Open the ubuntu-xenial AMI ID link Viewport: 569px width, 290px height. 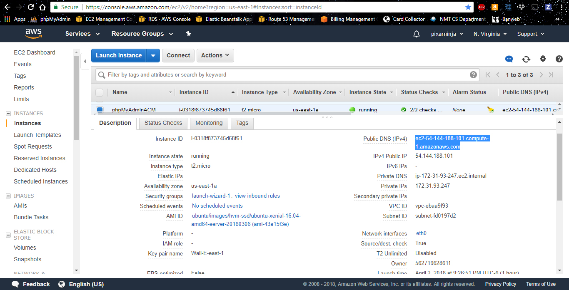(x=246, y=220)
